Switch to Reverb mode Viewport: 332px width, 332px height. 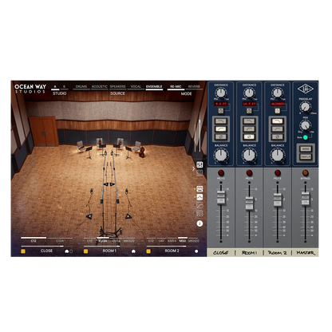194,87
